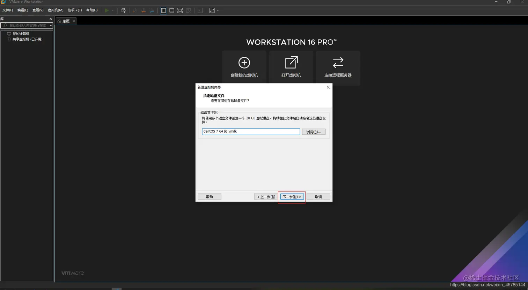Image resolution: width=528 pixels, height=290 pixels.
Task: Click the 下一步(N) > button
Action: 292,197
